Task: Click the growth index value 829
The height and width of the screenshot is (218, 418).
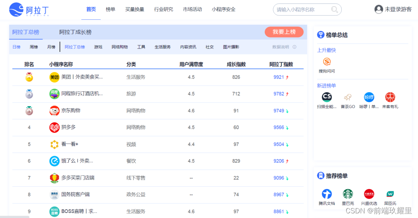Action: coord(236,161)
